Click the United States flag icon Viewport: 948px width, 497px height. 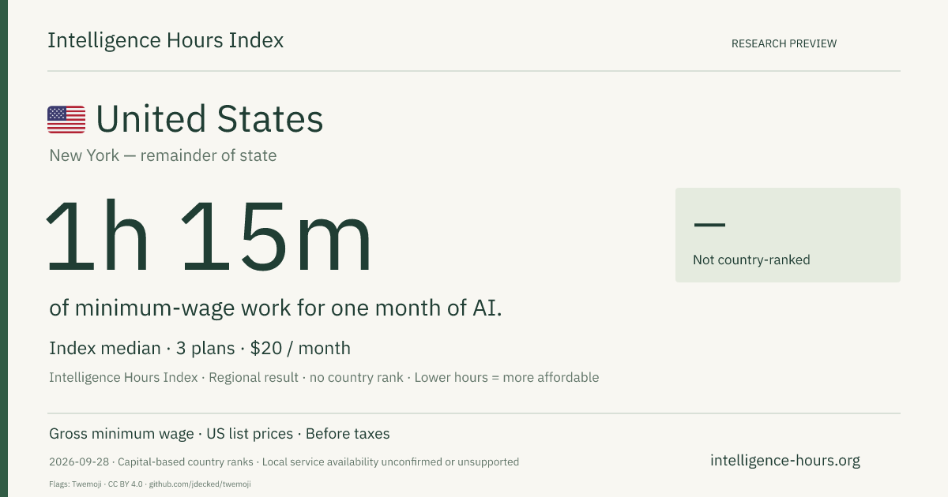pos(66,119)
